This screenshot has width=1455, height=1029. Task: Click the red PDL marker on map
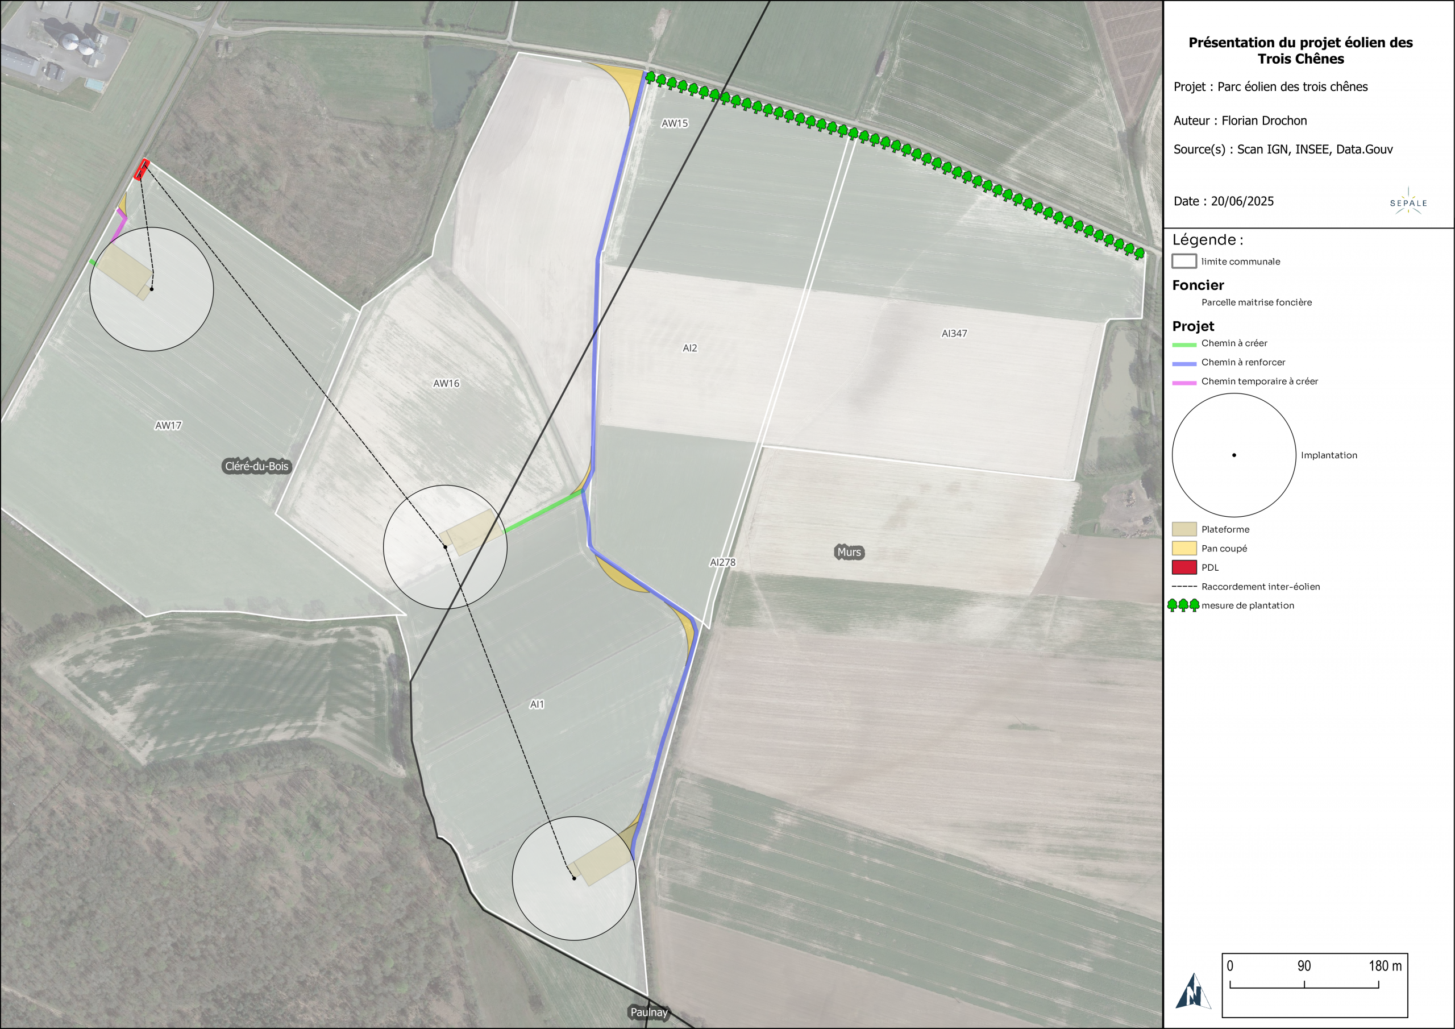(142, 169)
